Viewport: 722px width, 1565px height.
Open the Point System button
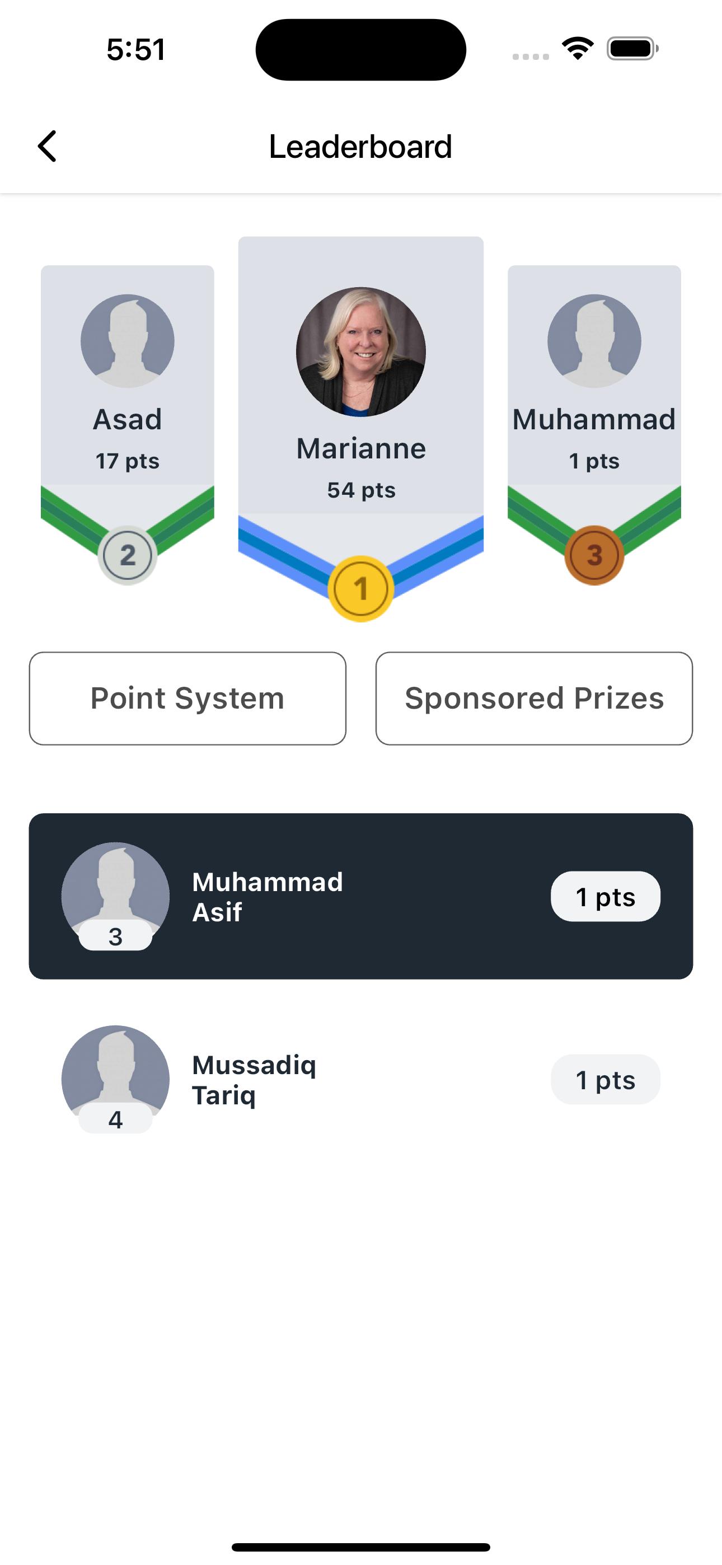click(187, 698)
